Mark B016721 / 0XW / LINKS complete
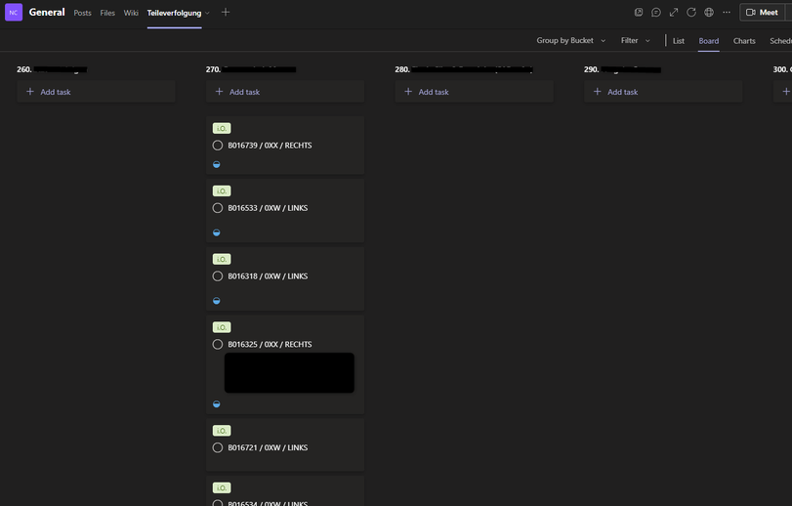Viewport: 792px width, 506px height. click(217, 448)
